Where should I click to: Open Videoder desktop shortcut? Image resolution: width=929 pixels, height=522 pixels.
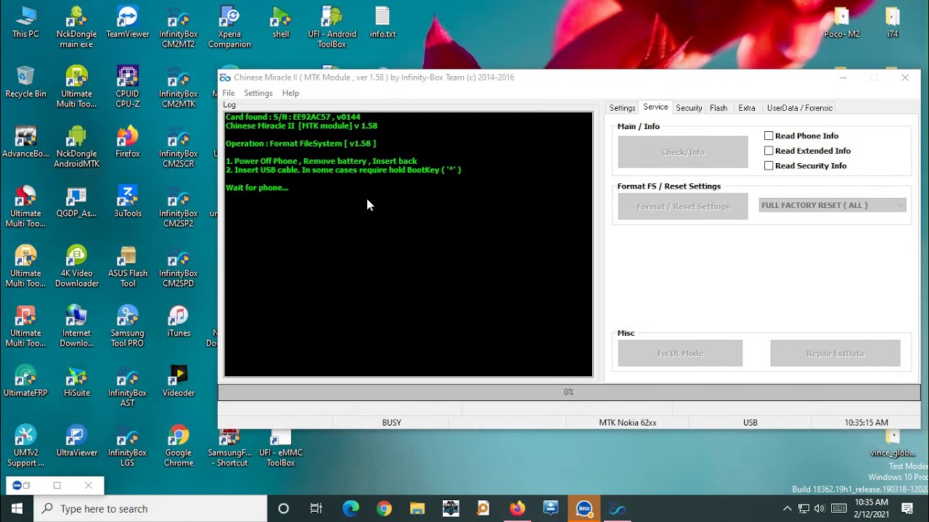179,381
